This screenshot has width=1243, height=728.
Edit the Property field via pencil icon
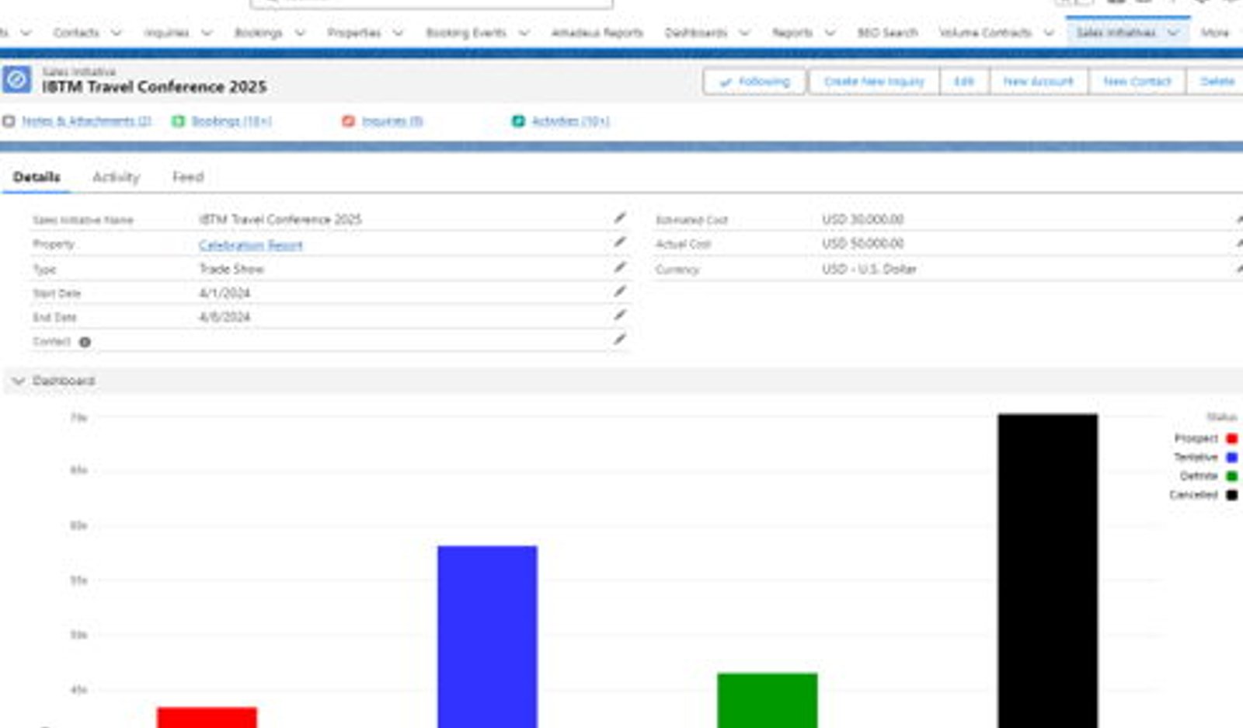pos(620,242)
